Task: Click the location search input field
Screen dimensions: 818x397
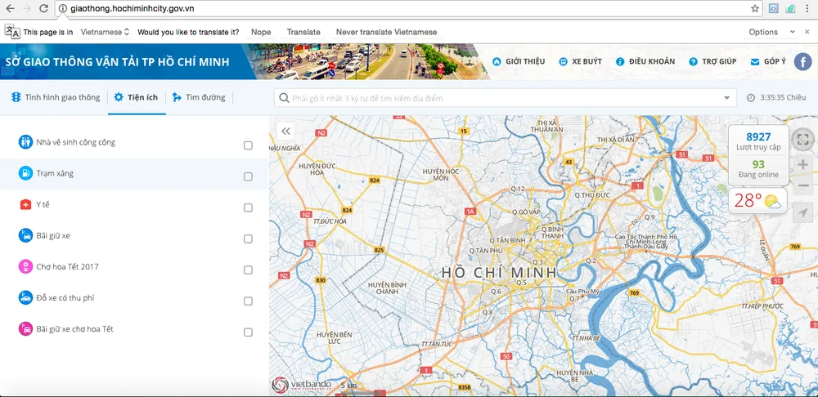Action: [499, 98]
